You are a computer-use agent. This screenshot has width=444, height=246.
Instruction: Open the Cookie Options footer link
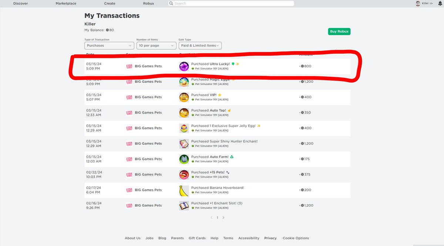296,238
